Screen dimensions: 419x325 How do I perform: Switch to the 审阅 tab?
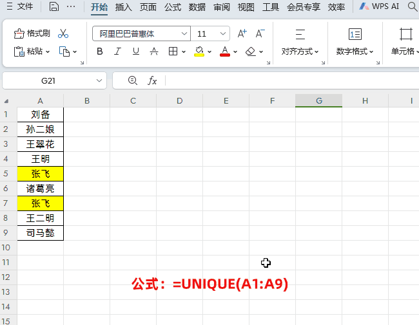point(222,7)
